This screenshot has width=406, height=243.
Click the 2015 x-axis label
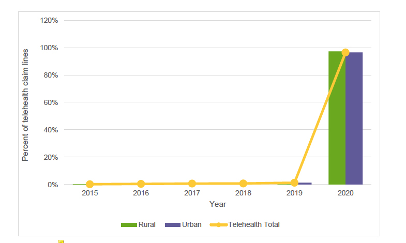coord(89,193)
